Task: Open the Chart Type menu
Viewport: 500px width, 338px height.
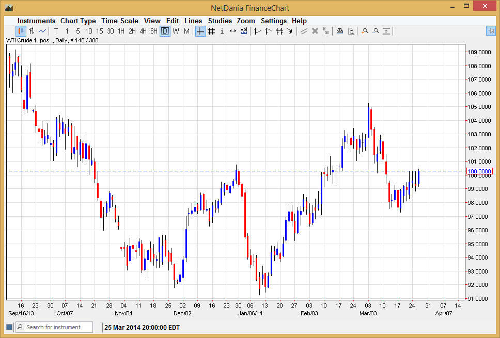Action: pyautogui.click(x=78, y=21)
